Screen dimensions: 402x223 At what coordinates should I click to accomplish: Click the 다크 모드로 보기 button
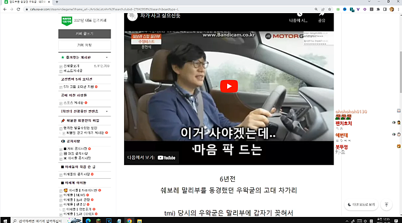pos(361,205)
